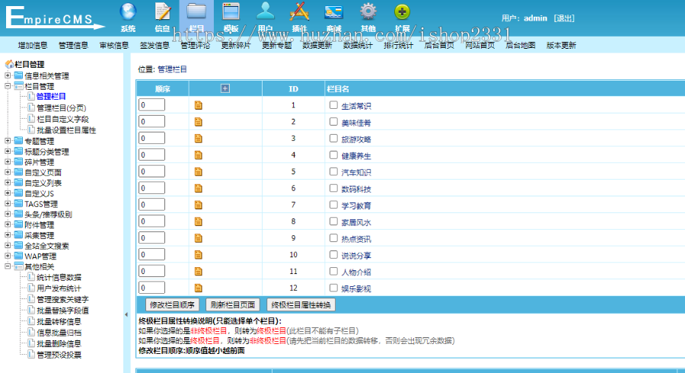This screenshot has width=685, height=373.
Task: Click the 栏目管理 home icon at tree root
Action: pyautogui.click(x=9, y=64)
